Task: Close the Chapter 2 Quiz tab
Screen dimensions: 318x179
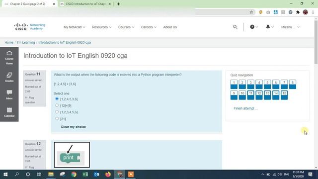Action: pyautogui.click(x=54, y=4)
